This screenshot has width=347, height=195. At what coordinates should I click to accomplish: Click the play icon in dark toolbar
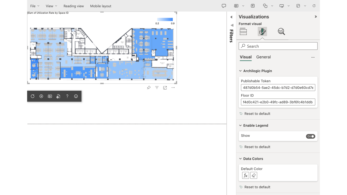pyautogui.click(x=41, y=96)
